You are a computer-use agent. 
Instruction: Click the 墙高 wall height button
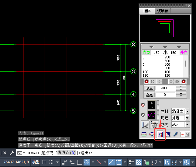point(149,89)
